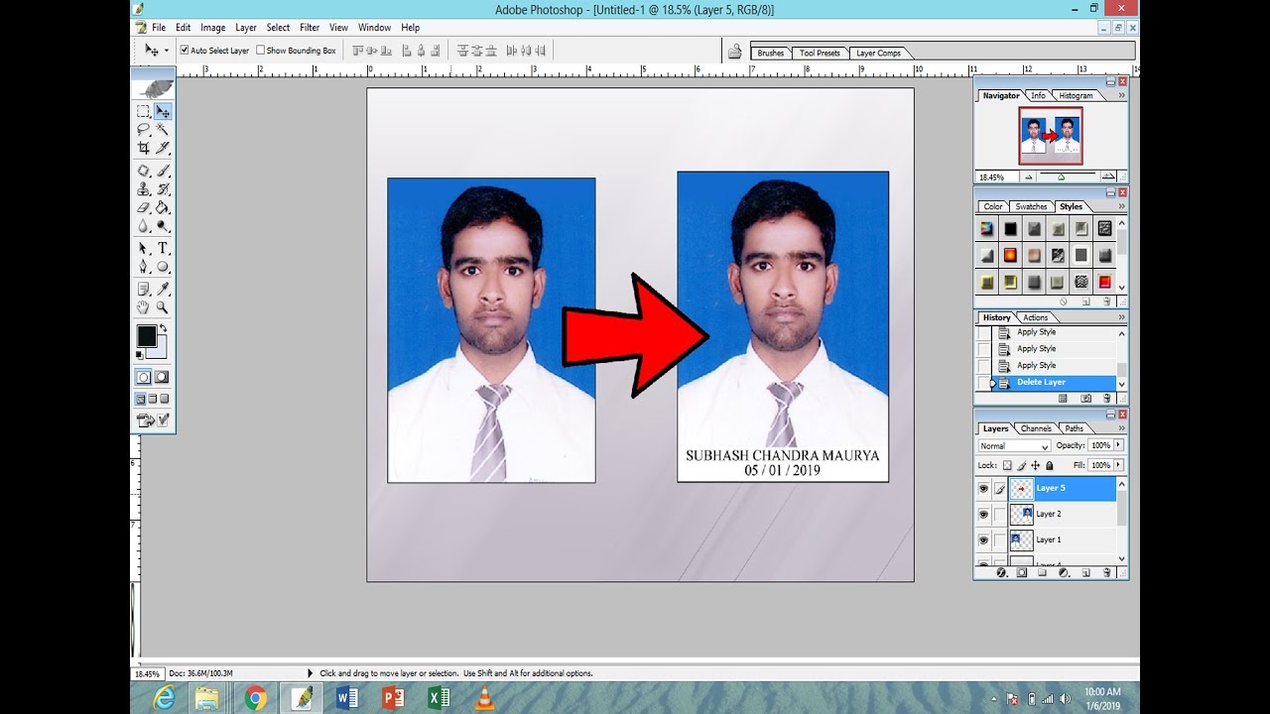Select the Notes tool
The height and width of the screenshot is (714, 1270).
tap(144, 289)
